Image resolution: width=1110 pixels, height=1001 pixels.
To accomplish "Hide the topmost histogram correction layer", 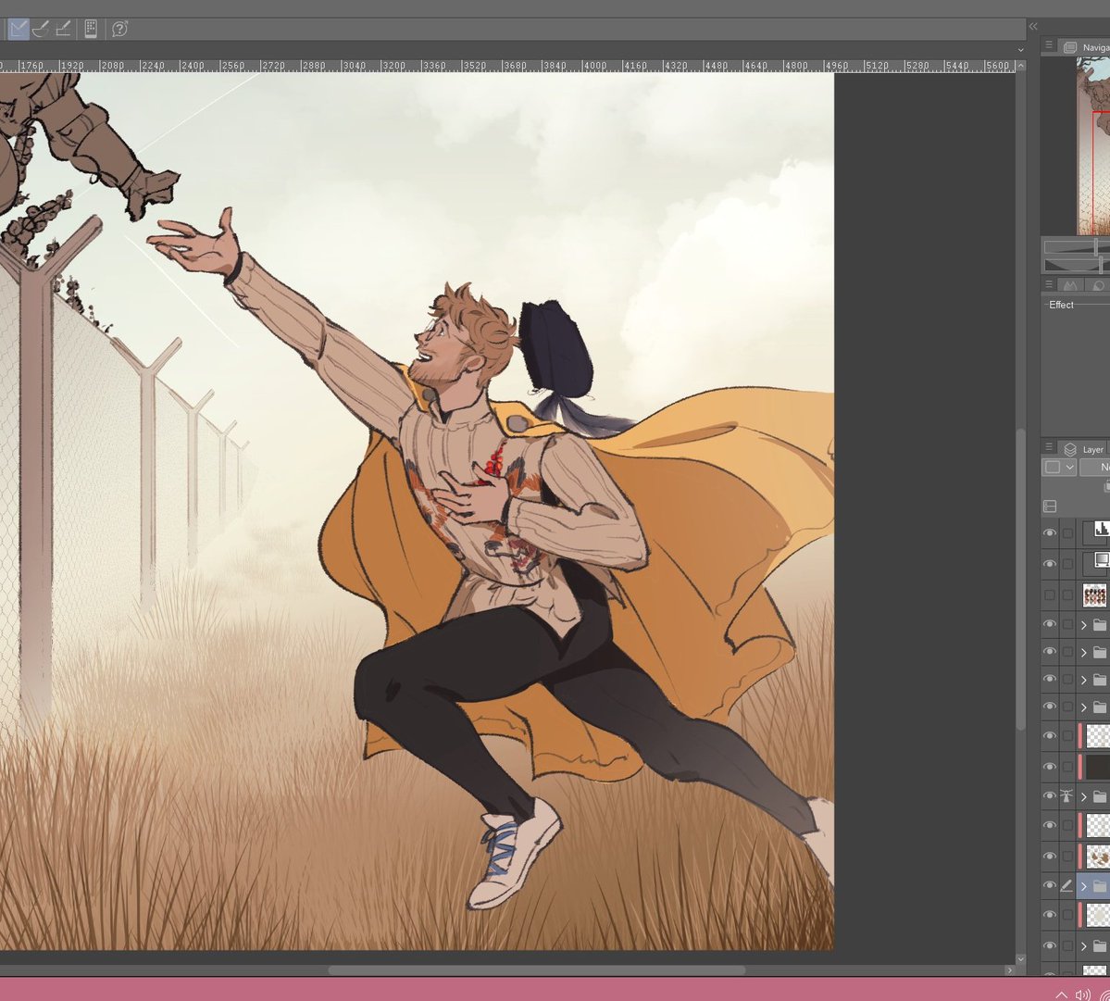I will pos(1050,533).
